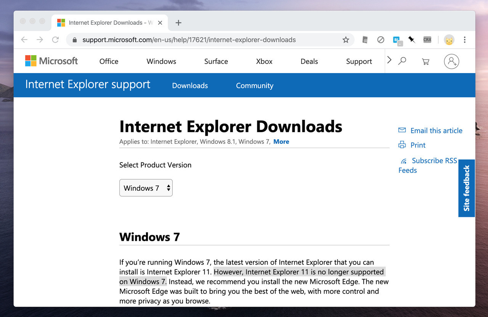This screenshot has height=317, width=488.
Task: Click 'Email this article' link
Action: (436, 131)
